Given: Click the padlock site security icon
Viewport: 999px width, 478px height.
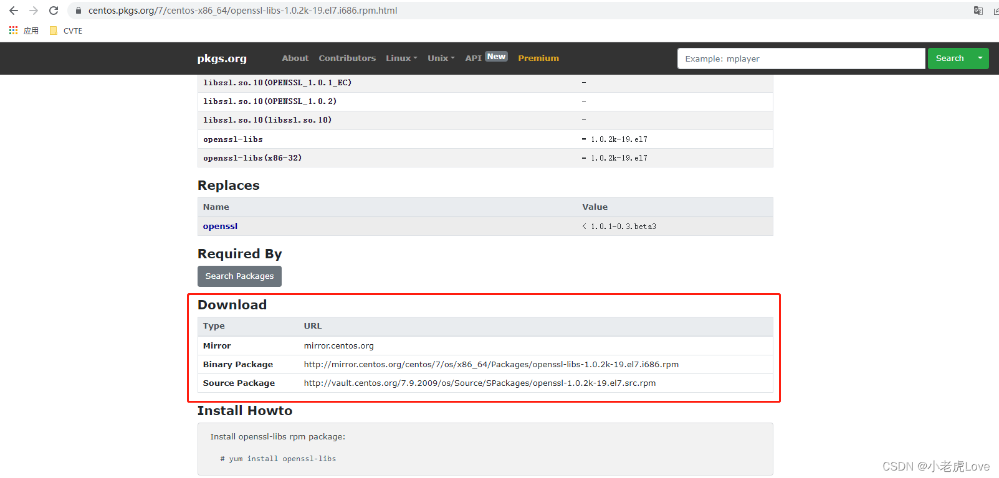Looking at the screenshot, I should [x=79, y=11].
